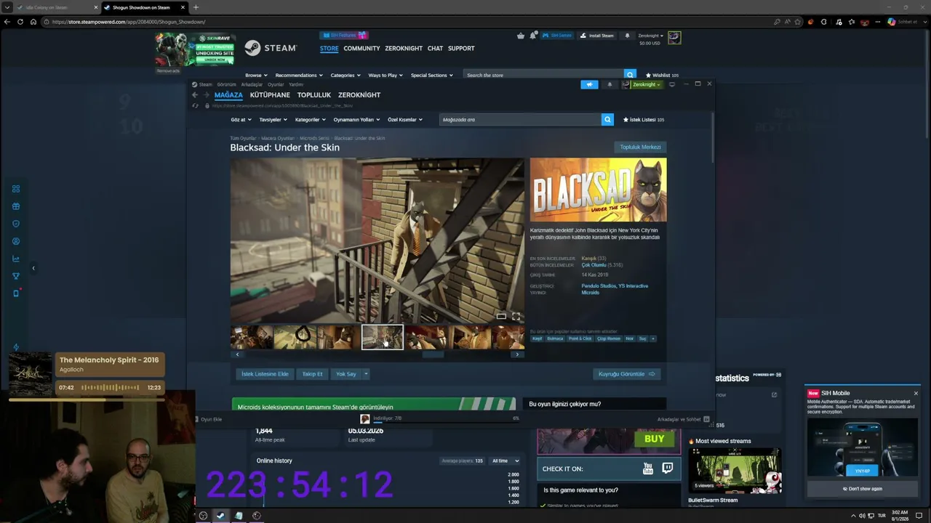Viewport: 931px width, 523px height.
Task: Select the highlighted fire escape screenshot thumbnail
Action: [383, 337]
